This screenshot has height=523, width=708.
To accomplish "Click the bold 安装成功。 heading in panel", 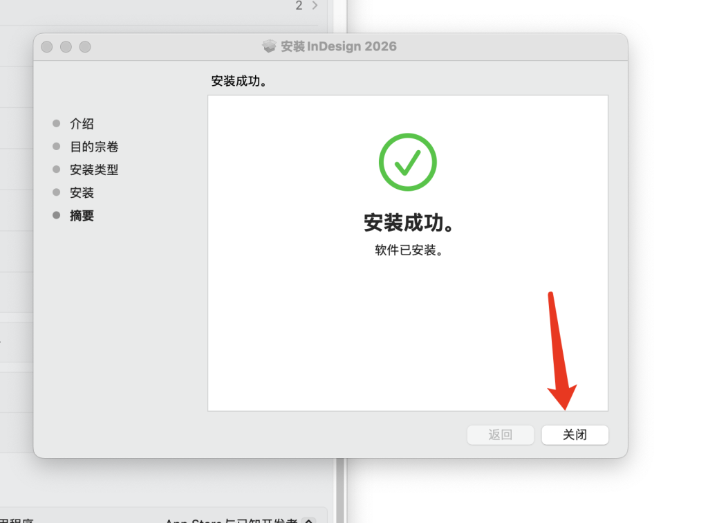I will point(409,223).
